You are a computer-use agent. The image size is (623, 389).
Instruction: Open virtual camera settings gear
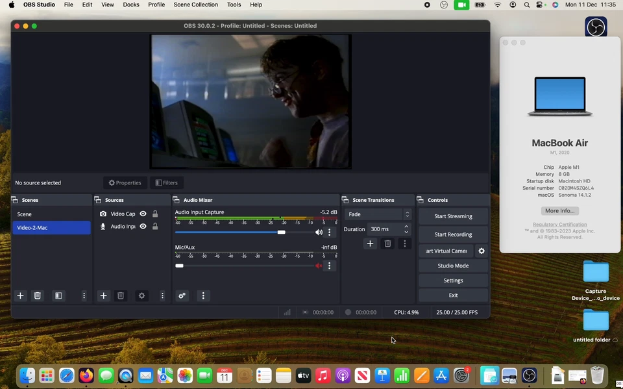(481, 251)
